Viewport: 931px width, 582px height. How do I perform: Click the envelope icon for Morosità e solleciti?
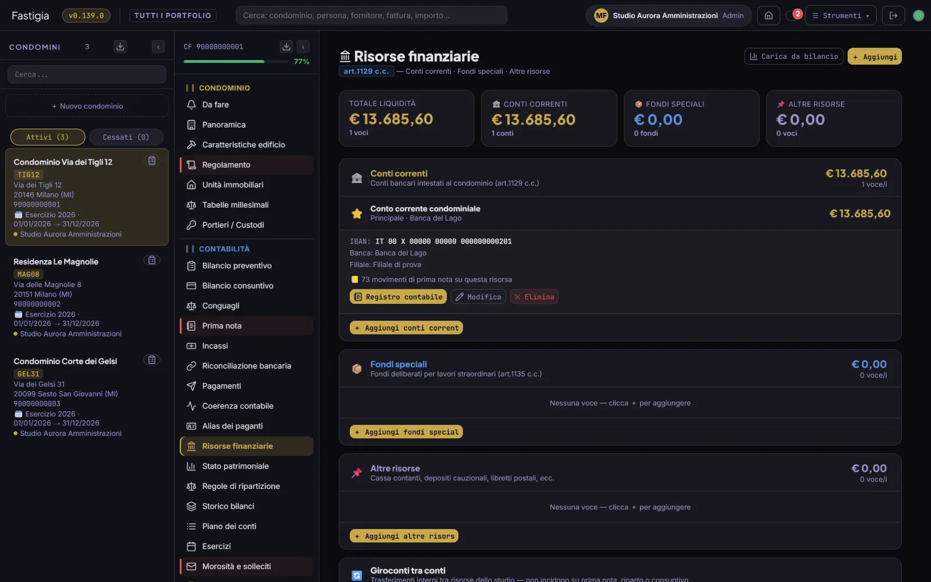pyautogui.click(x=191, y=566)
